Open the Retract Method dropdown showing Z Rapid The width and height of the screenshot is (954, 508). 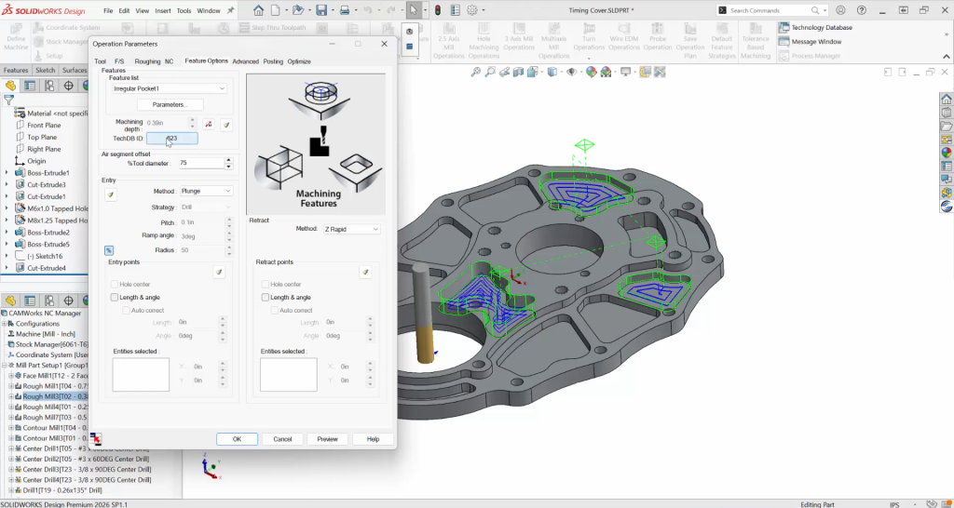point(351,229)
